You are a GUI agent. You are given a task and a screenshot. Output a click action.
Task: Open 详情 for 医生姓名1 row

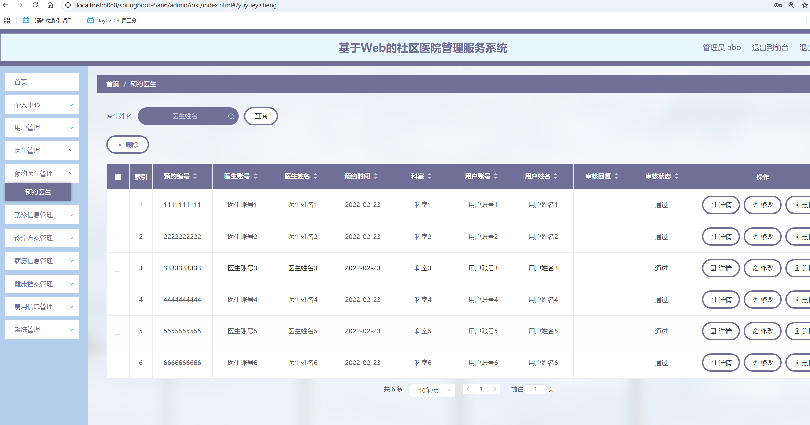[721, 205]
